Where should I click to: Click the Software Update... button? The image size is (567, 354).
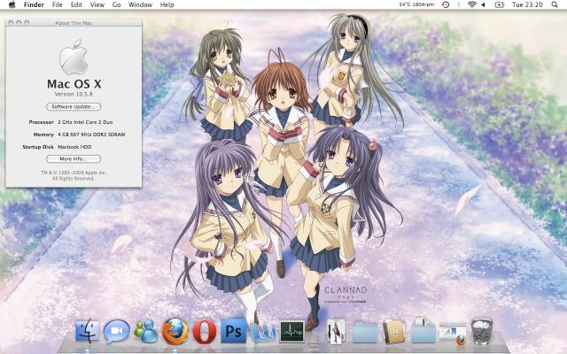[74, 106]
